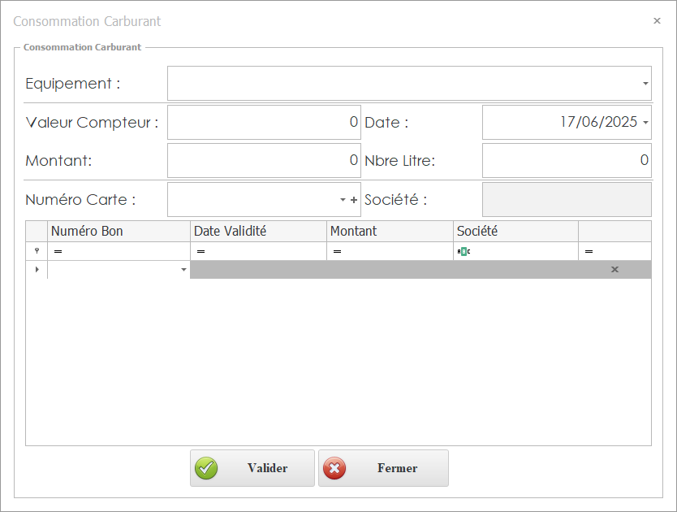Open the Equipement dropdown list
This screenshot has width=677, height=512.
pyautogui.click(x=645, y=84)
